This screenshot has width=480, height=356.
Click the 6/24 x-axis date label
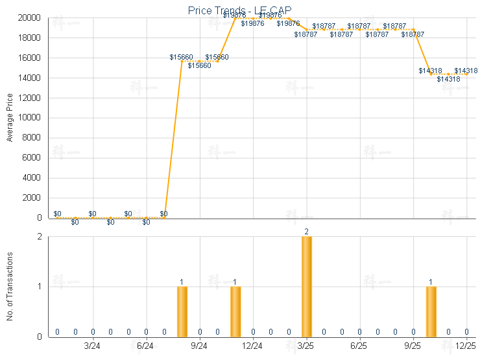point(147,347)
